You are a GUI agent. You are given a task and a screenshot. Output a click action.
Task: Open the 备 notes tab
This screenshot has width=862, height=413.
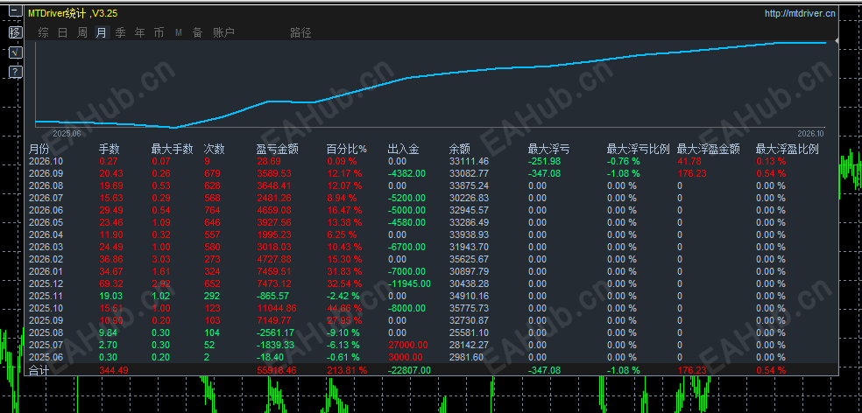point(197,33)
